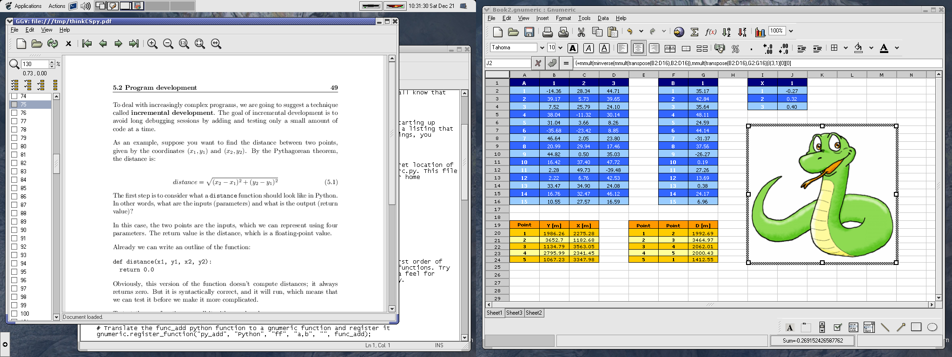Click the Zoom In magnifier in GGV

click(x=152, y=44)
